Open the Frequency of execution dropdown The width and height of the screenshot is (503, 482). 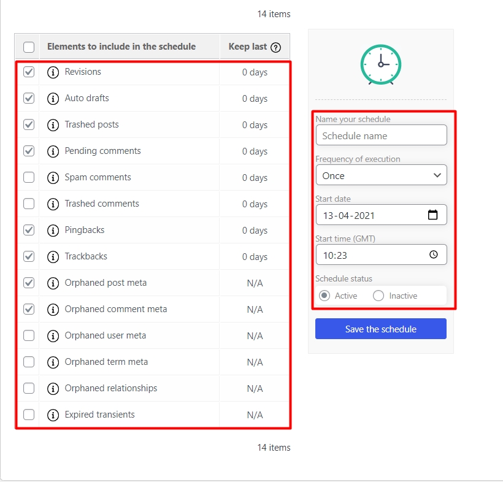381,175
